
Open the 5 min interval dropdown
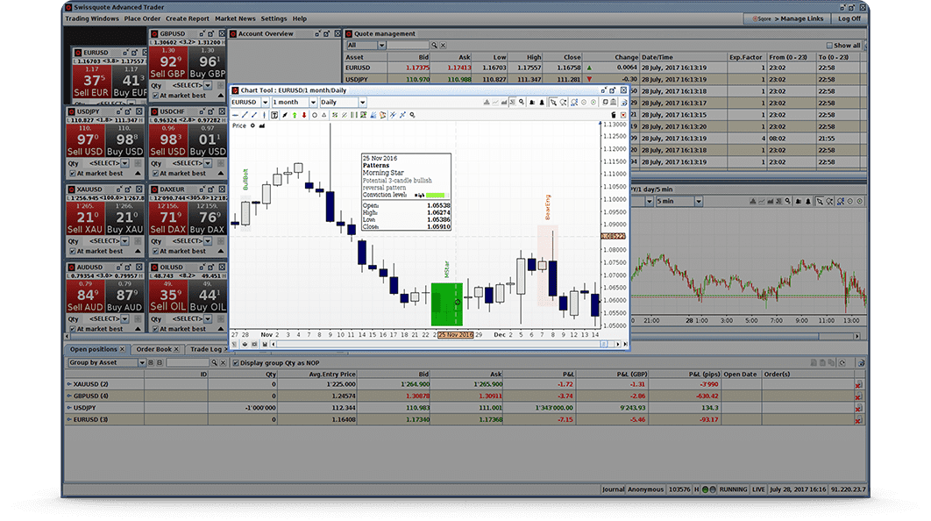[699, 202]
